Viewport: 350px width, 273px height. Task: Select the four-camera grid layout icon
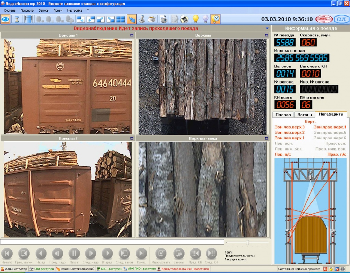(121, 19)
